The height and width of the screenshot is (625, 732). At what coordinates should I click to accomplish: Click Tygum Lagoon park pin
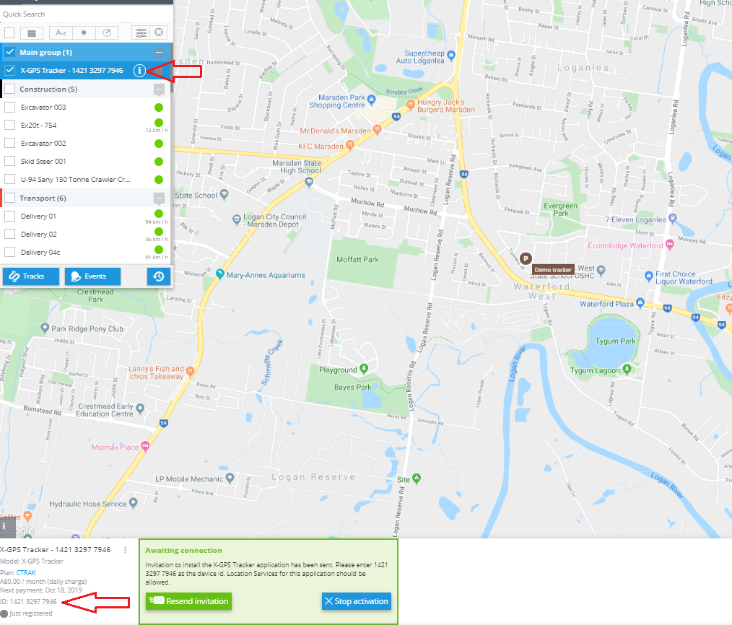(x=627, y=369)
